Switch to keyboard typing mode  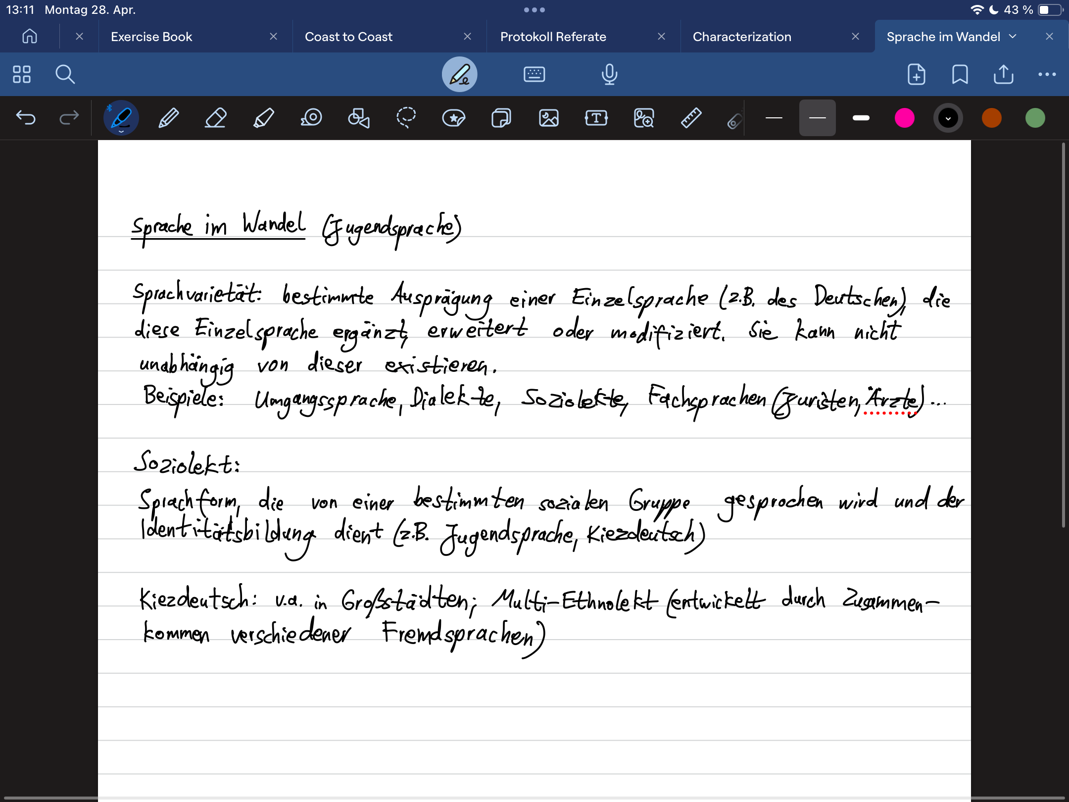(534, 74)
